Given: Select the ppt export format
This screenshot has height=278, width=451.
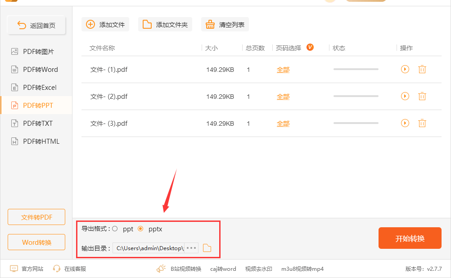Looking at the screenshot, I should pos(115,229).
